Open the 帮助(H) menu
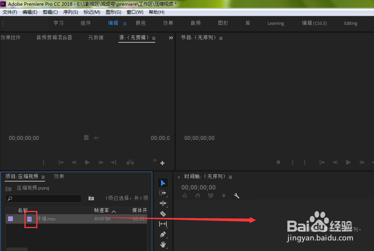Image resolution: width=374 pixels, height=251 pixels. point(156,12)
